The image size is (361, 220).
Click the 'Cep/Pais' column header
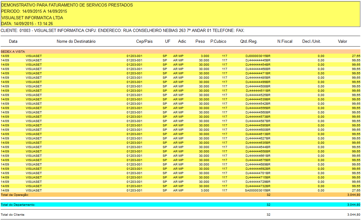click(x=144, y=42)
